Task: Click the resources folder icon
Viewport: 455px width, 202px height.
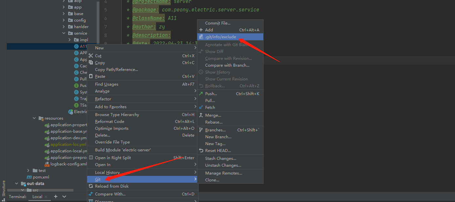Action: (x=41, y=118)
